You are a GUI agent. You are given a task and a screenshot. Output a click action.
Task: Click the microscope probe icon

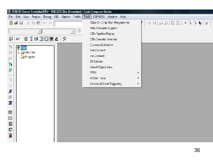[57, 39]
